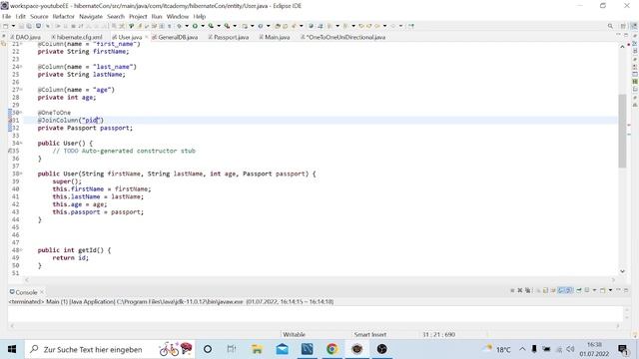The image size is (639, 359).
Task: Switch to the GeneralDB.java tab
Action: [176, 37]
